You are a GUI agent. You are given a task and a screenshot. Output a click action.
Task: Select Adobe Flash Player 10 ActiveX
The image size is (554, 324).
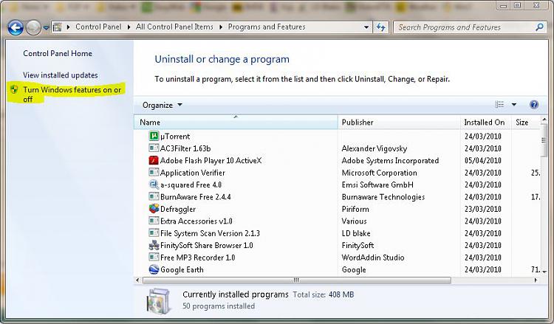tap(211, 160)
